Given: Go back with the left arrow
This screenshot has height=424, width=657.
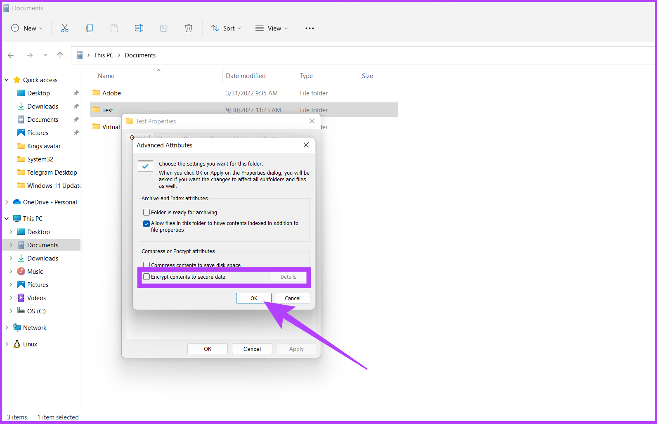Looking at the screenshot, I should [11, 55].
